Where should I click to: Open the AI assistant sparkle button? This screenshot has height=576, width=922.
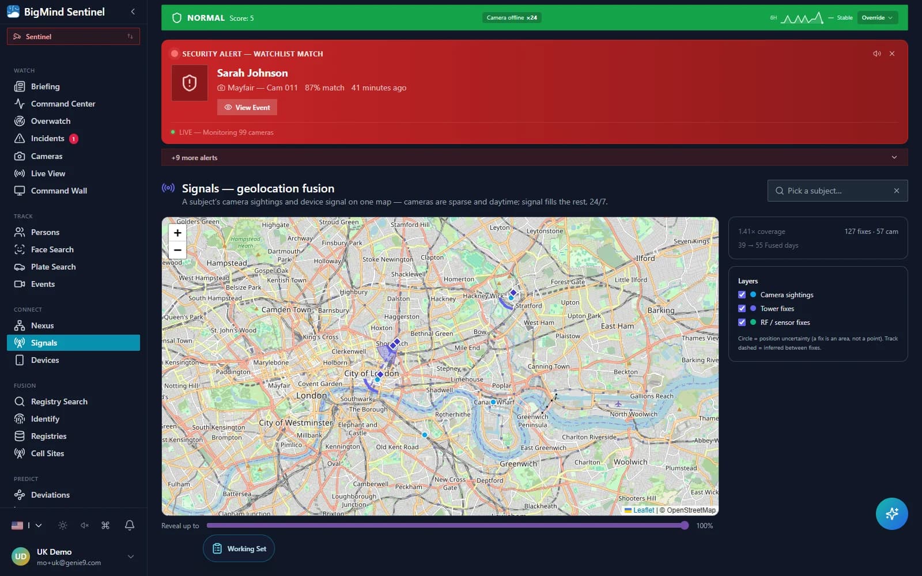click(x=891, y=514)
